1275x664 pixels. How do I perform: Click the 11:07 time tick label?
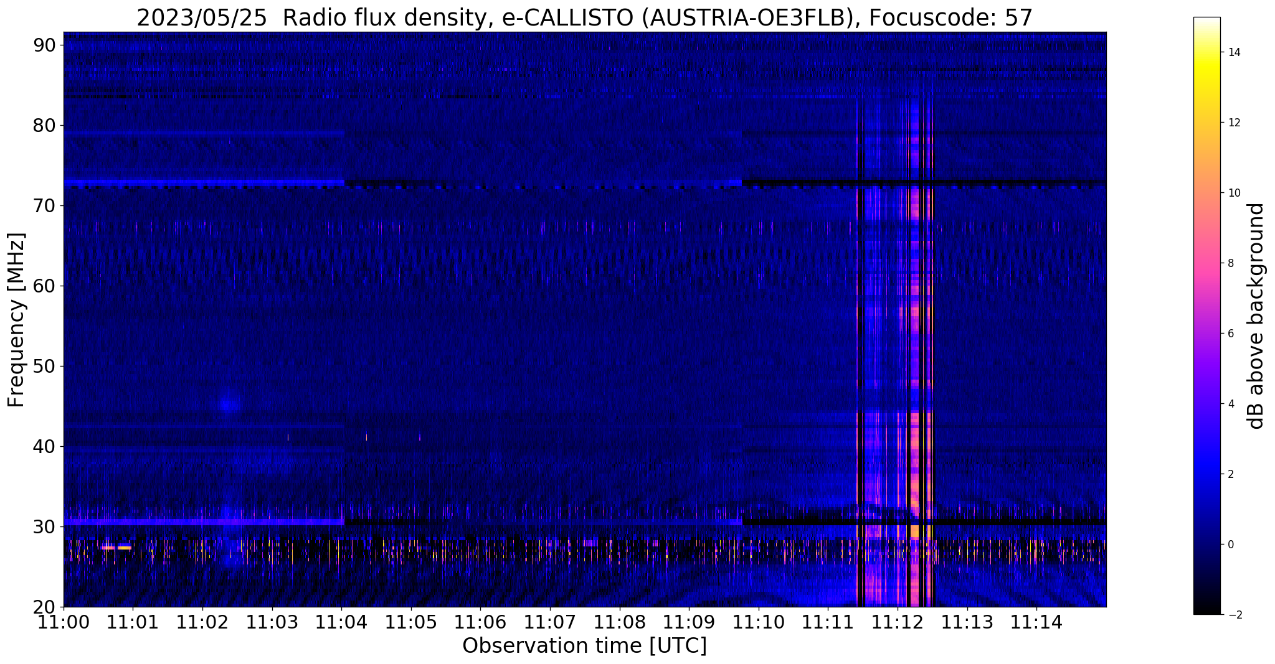point(550,622)
